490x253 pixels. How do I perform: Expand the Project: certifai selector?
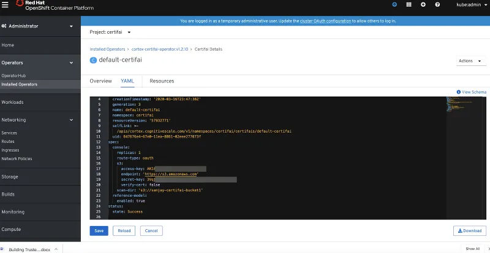coord(110,32)
